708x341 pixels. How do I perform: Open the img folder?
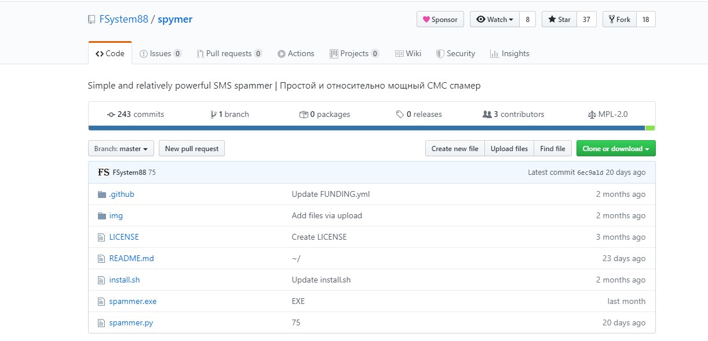116,216
